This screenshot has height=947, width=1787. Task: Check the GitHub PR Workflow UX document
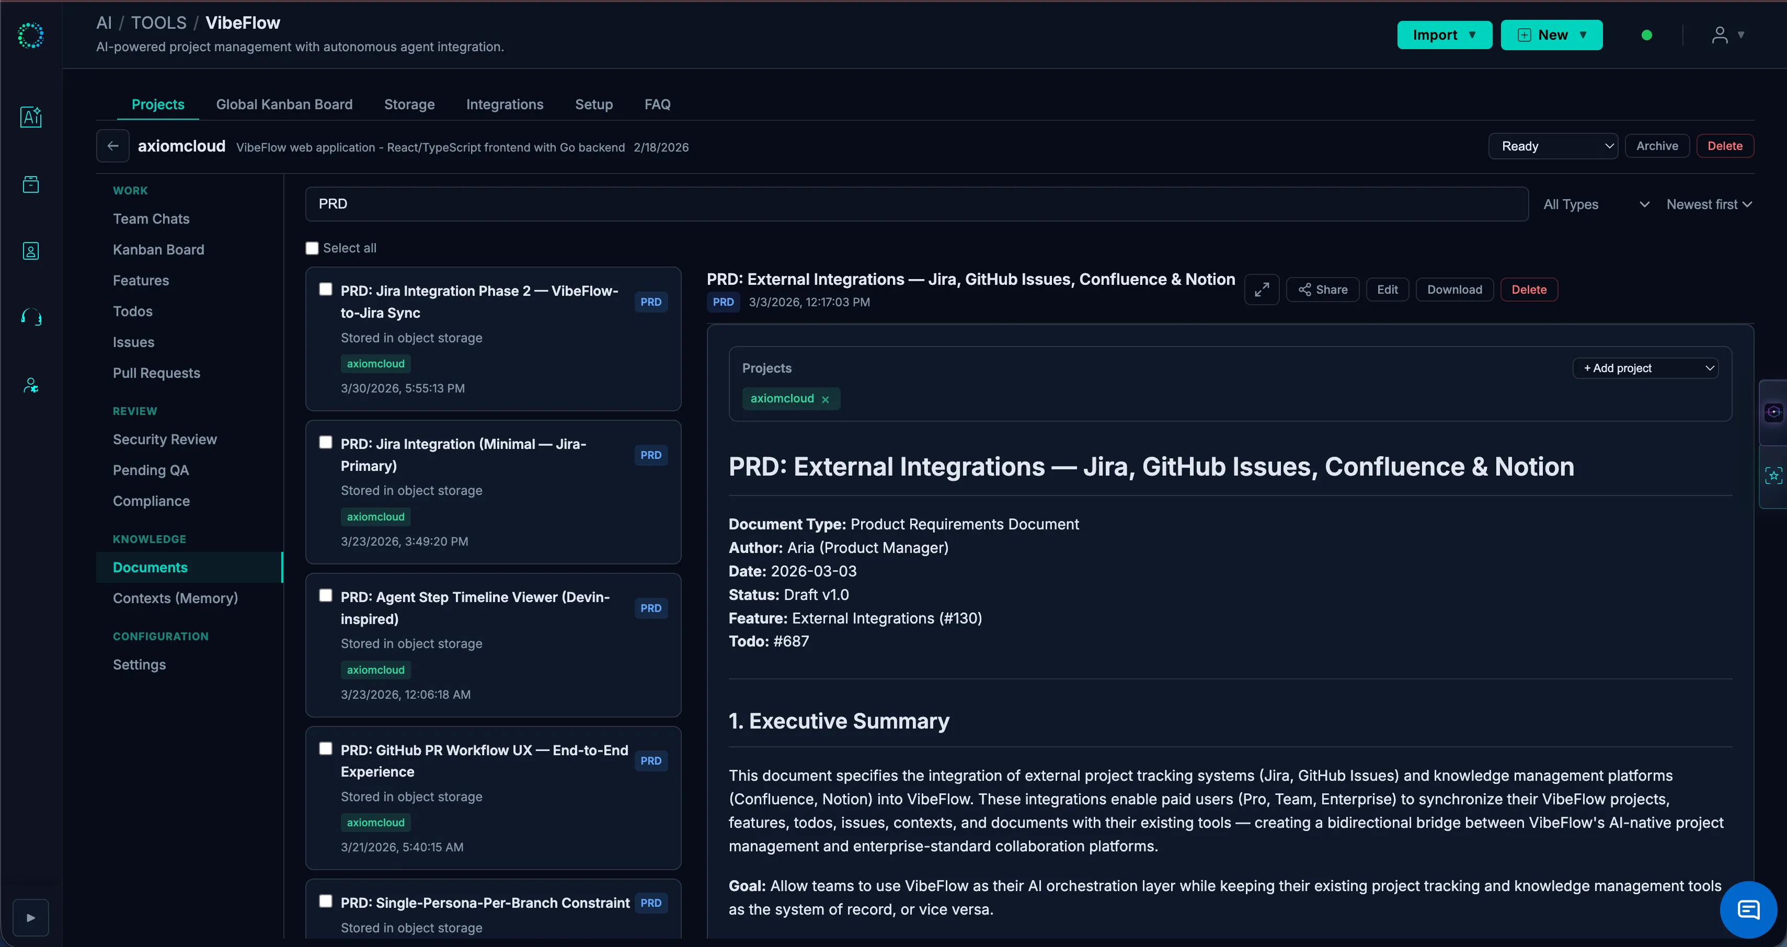(325, 749)
